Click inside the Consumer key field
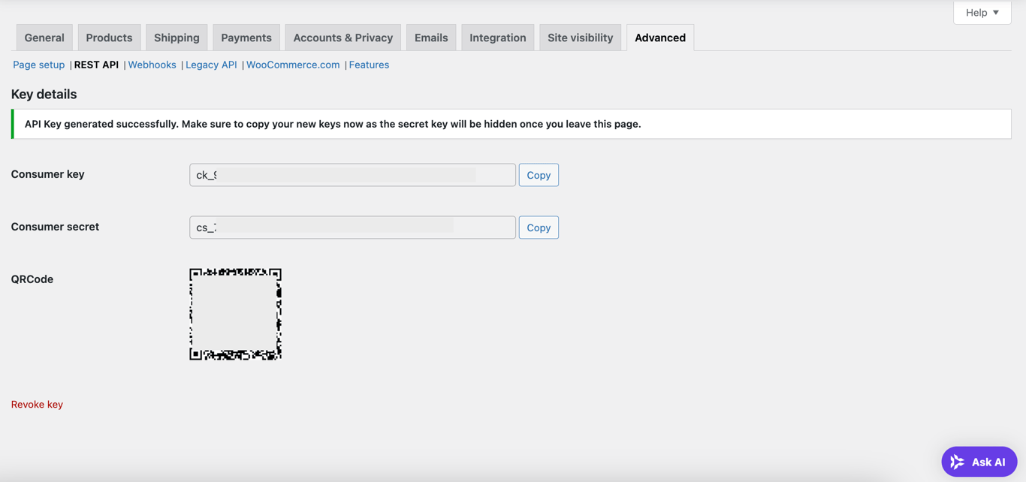This screenshot has height=482, width=1026. (x=352, y=174)
